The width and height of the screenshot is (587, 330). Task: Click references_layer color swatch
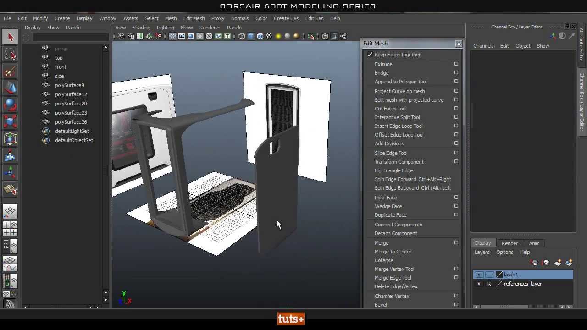499,284
